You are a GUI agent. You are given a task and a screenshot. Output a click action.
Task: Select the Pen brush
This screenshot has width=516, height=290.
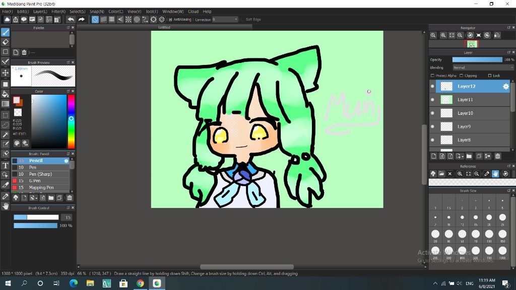(40, 167)
